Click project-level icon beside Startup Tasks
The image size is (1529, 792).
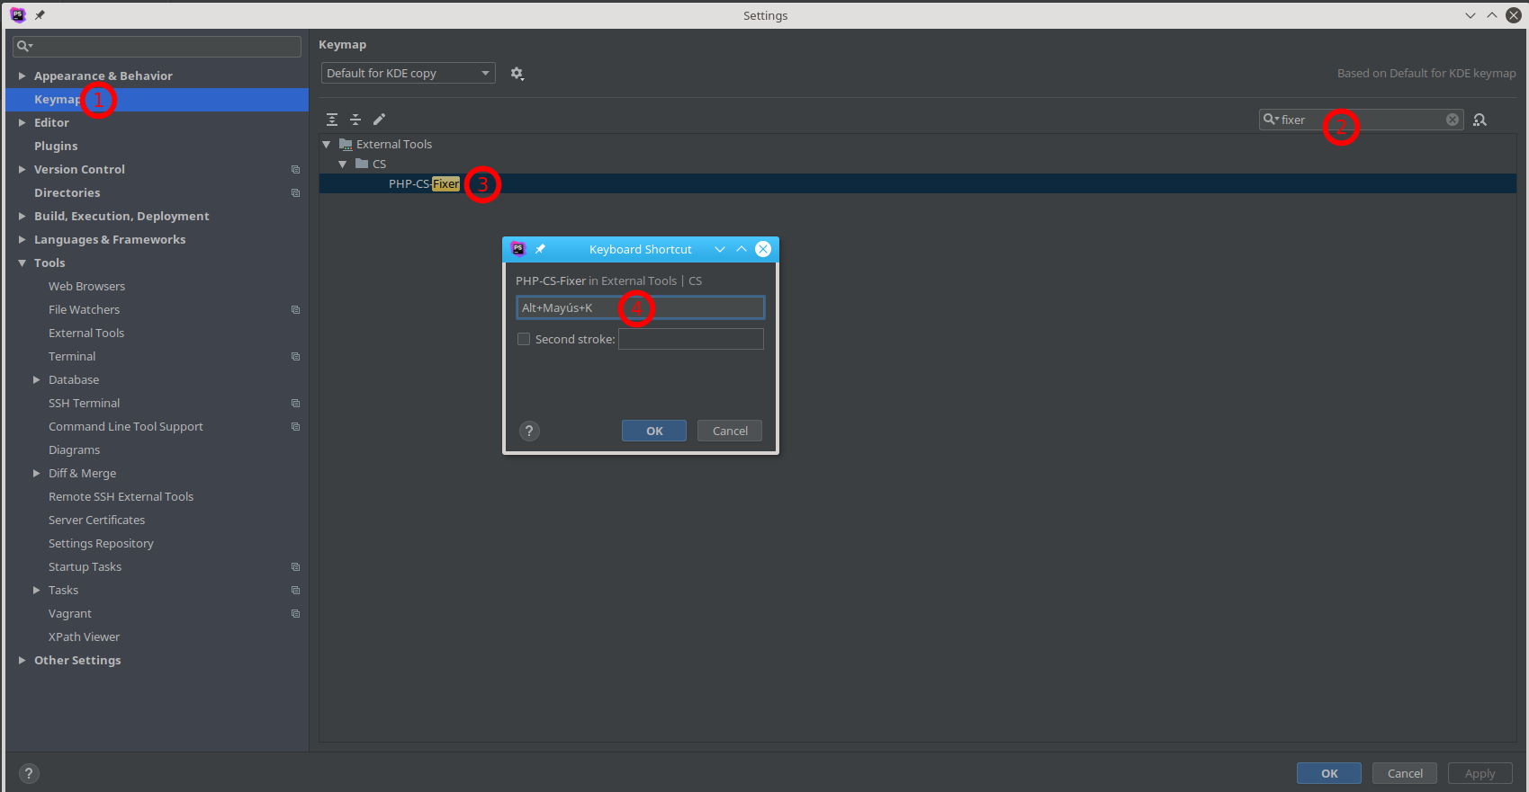[295, 566]
